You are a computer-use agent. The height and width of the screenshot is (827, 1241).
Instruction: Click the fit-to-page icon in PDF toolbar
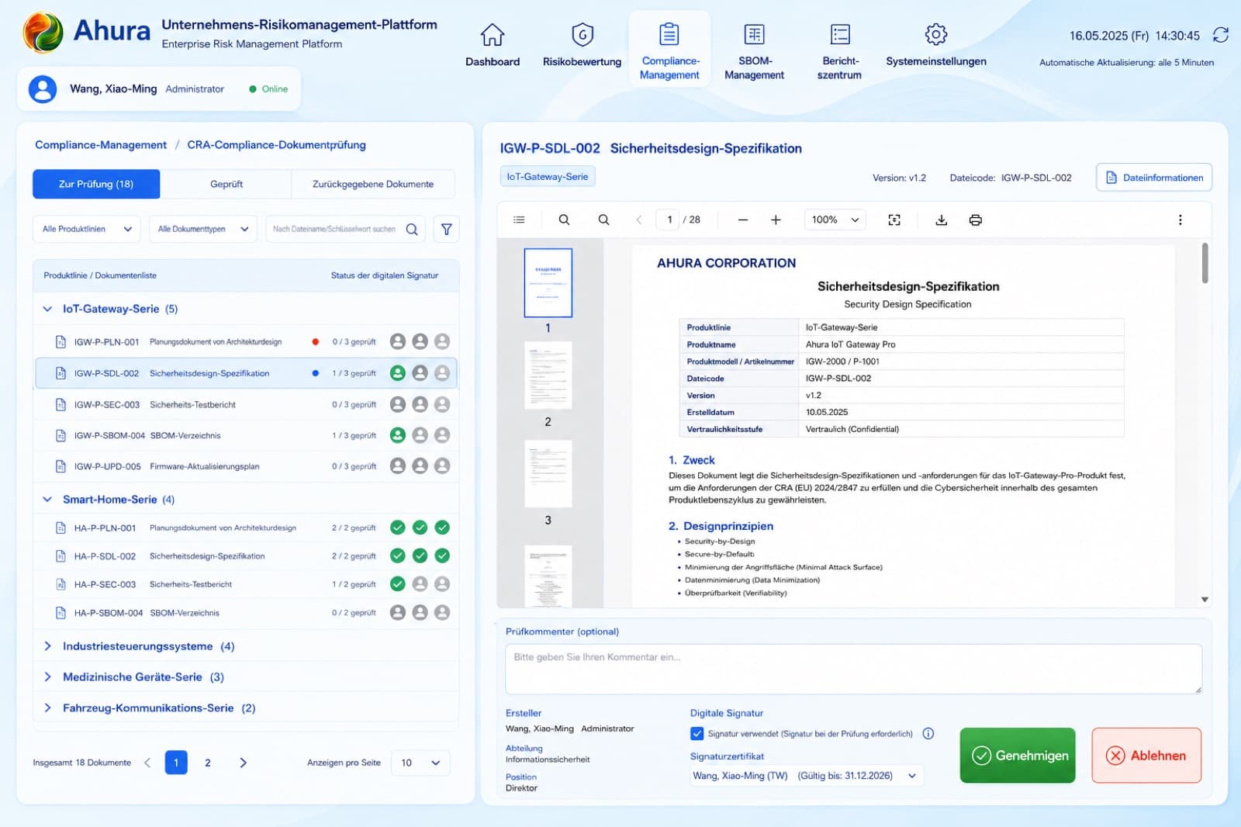click(x=894, y=220)
